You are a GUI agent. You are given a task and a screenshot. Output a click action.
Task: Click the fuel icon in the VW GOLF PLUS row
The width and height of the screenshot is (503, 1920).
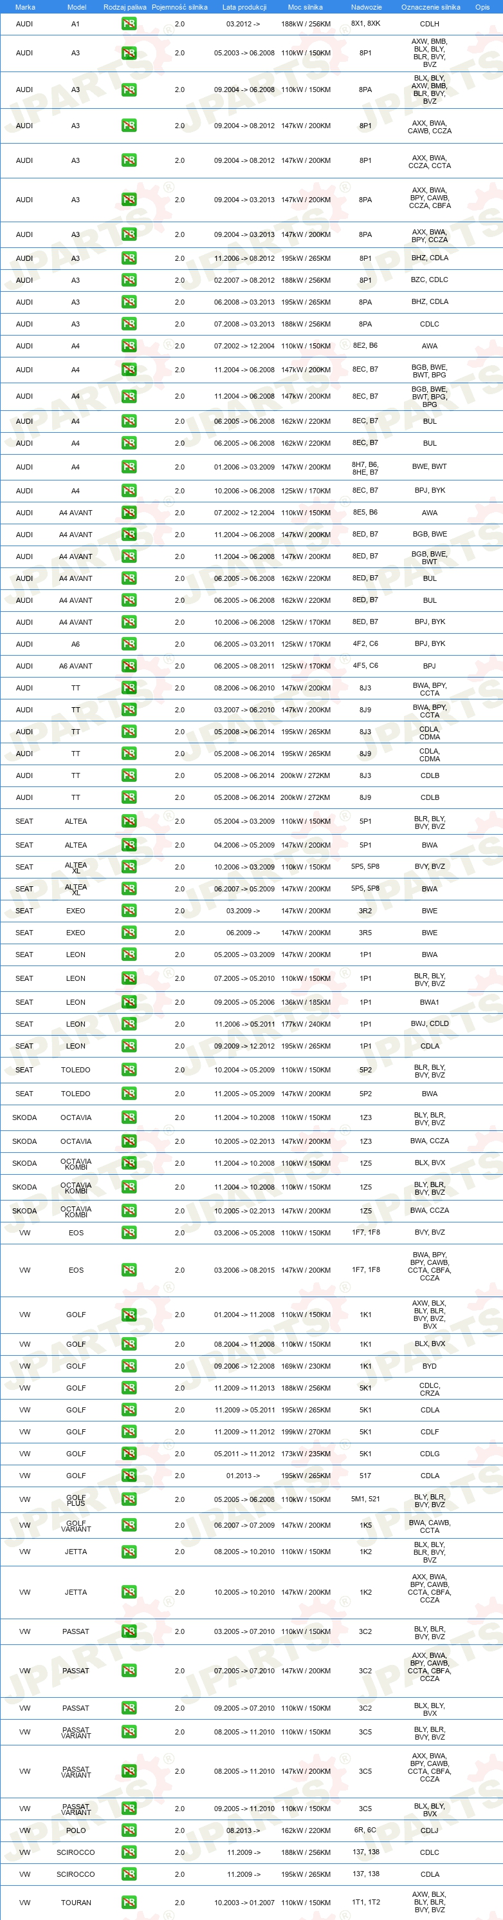click(129, 1499)
